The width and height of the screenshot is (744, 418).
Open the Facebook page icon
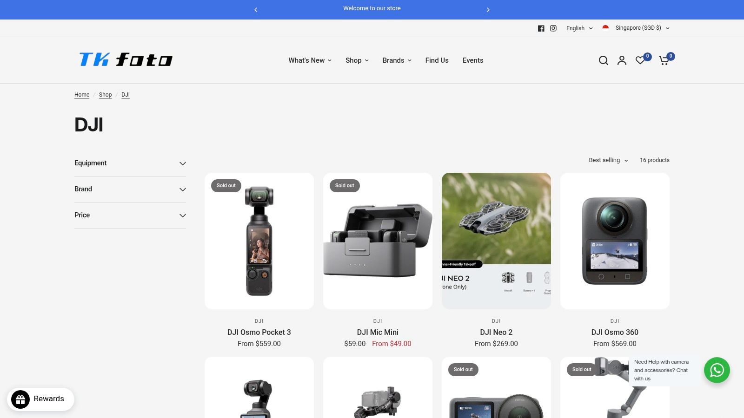541,28
